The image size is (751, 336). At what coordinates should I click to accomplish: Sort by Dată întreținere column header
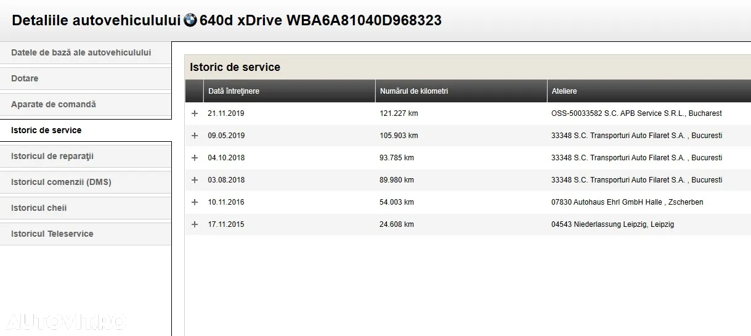(x=290, y=91)
